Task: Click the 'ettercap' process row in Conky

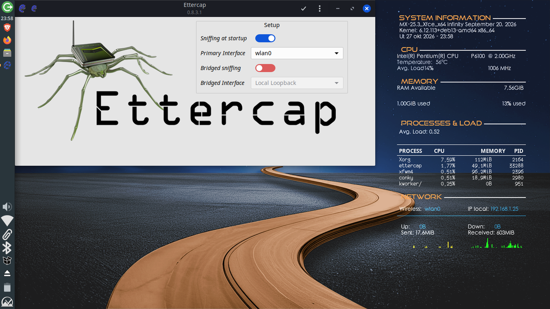Action: [461, 166]
